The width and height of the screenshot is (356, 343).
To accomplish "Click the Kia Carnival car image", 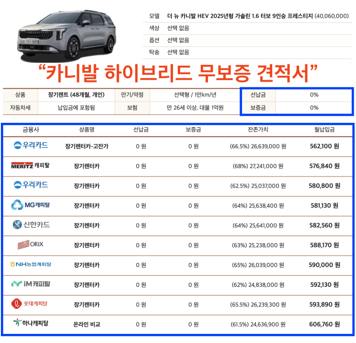I will [x=67, y=35].
